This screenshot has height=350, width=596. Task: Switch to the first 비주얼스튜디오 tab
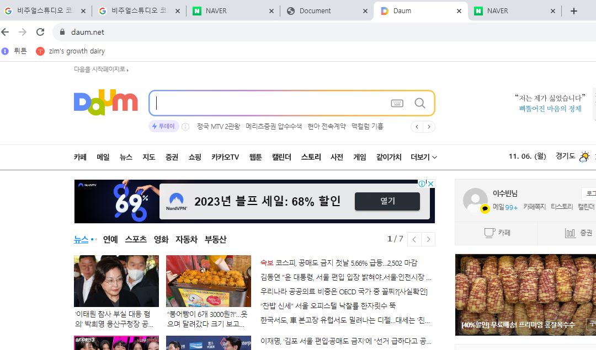click(45, 11)
